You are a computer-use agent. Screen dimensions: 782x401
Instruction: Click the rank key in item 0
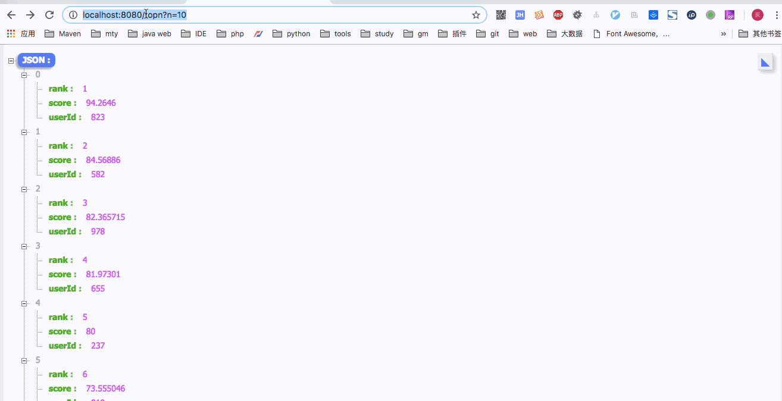pyautogui.click(x=61, y=89)
